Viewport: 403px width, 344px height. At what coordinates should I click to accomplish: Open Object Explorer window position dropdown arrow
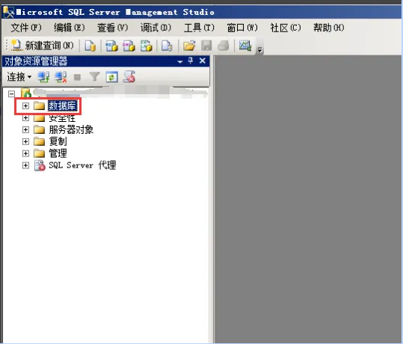point(180,61)
